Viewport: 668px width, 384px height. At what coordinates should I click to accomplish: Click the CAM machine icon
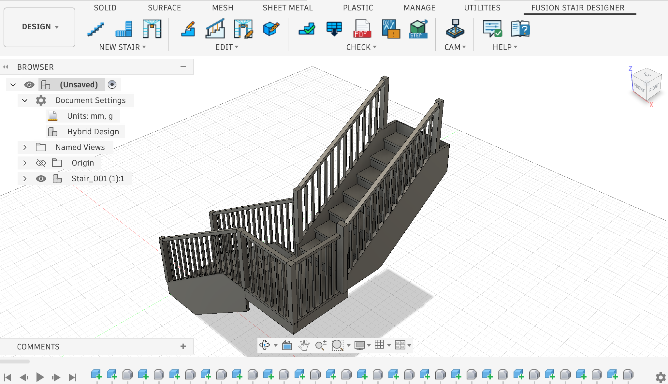click(455, 29)
